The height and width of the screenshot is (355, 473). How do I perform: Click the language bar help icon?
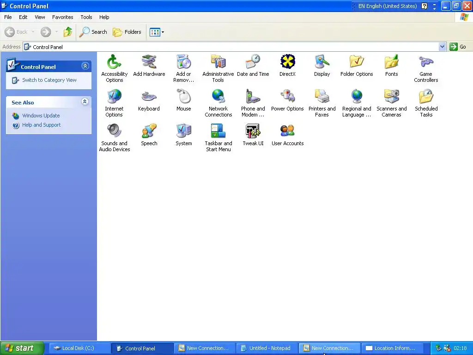[x=424, y=6]
